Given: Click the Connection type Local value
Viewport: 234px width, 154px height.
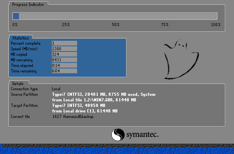Looking at the screenshot, I should click(x=56, y=89).
